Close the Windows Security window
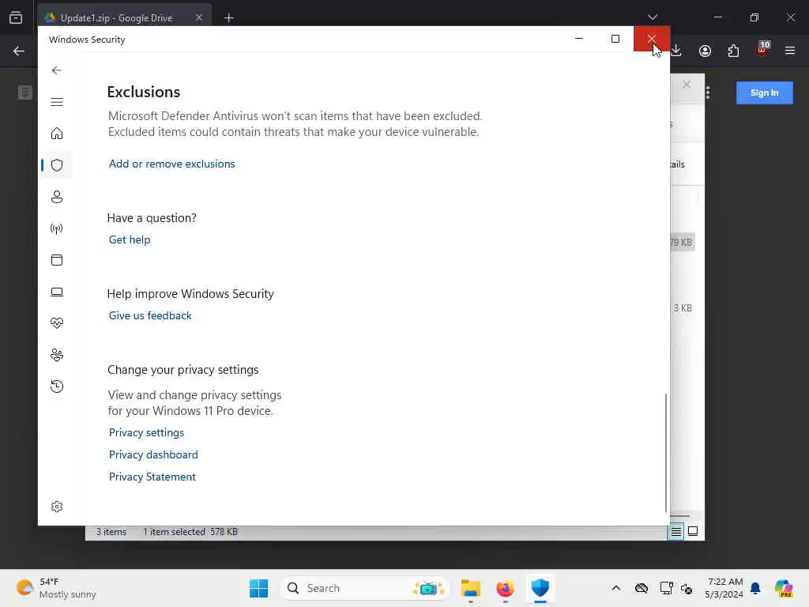Image resolution: width=809 pixels, height=607 pixels. tap(652, 39)
